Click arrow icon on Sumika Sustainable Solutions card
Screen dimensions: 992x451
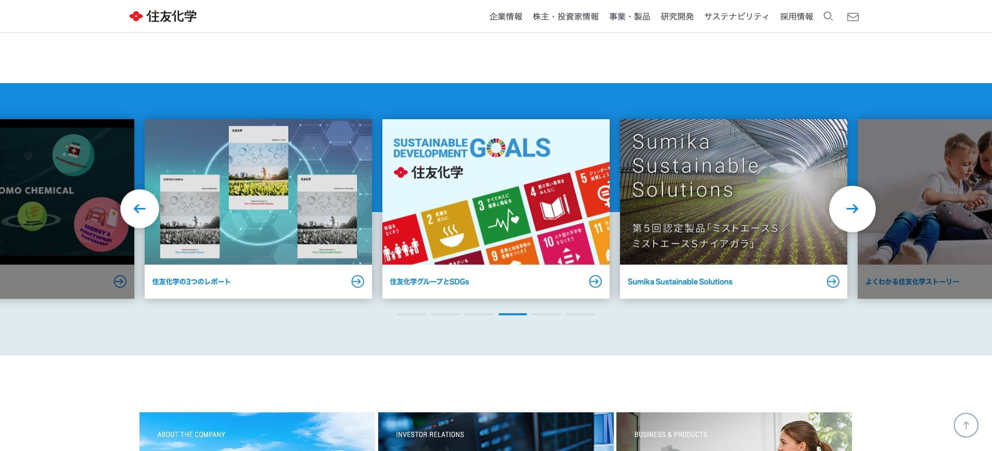click(x=833, y=281)
